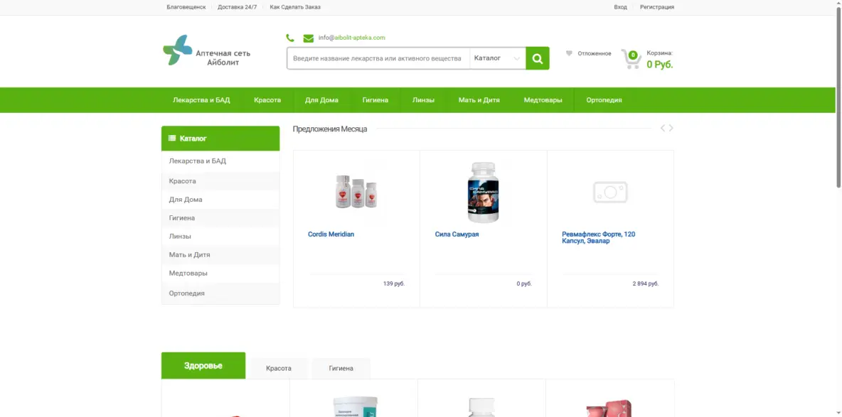
Task: Switch to the Гигиена tab
Action: click(341, 369)
